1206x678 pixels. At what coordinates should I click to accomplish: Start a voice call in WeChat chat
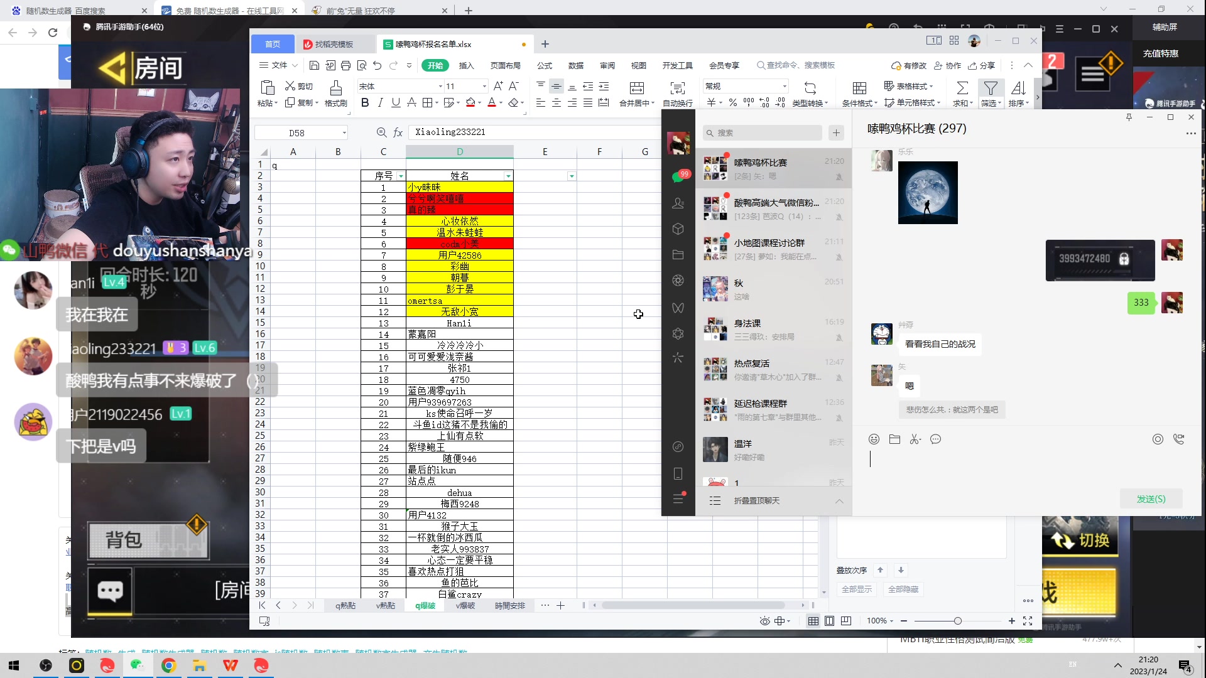coord(1178,439)
